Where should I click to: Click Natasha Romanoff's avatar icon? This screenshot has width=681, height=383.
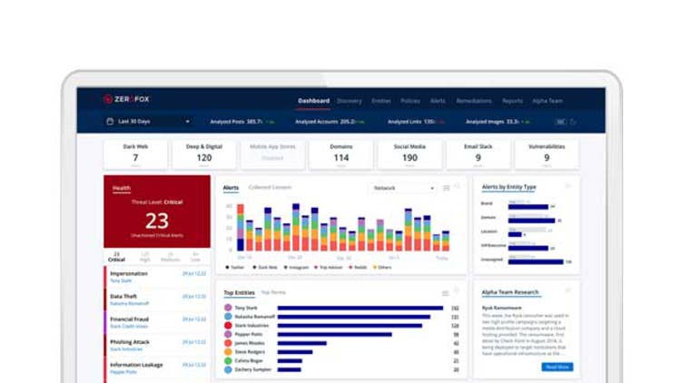click(229, 317)
